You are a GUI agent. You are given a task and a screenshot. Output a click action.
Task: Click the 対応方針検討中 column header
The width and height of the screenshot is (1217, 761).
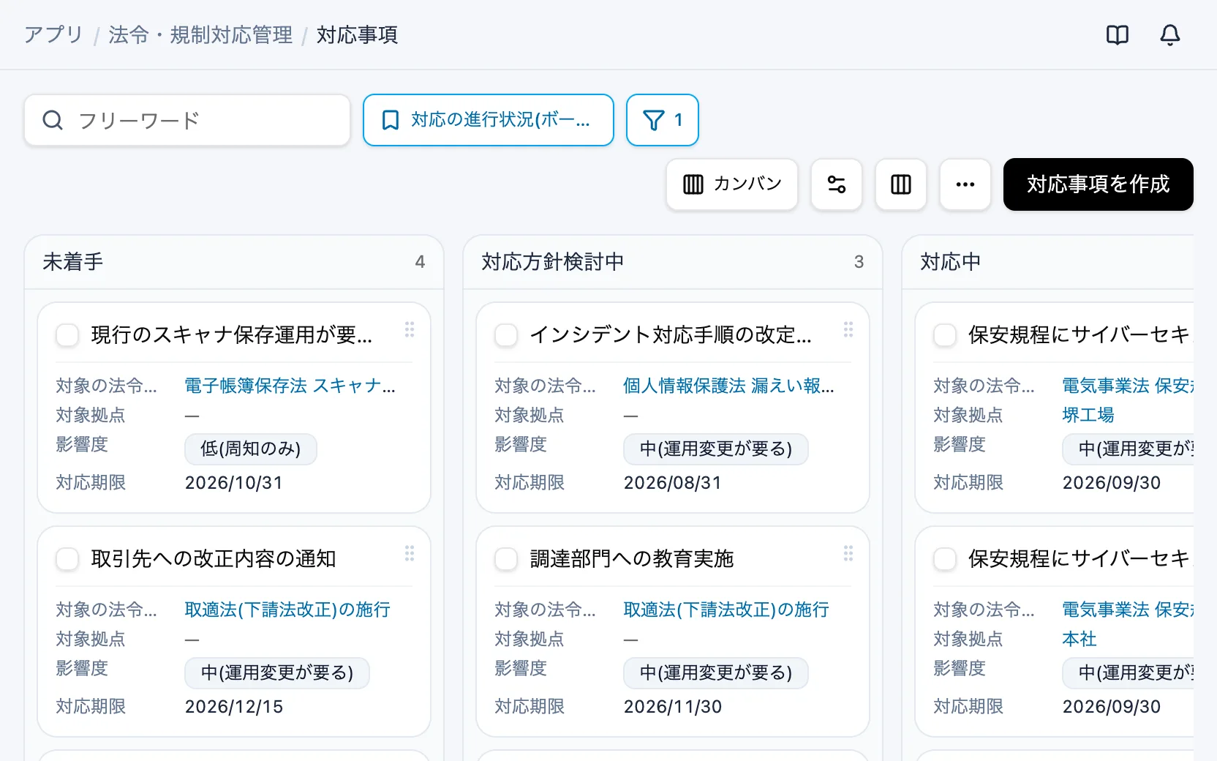(673, 262)
